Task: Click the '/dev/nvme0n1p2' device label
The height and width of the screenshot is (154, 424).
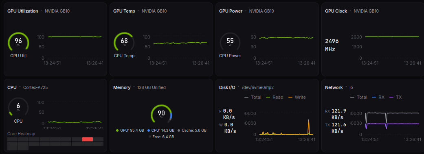Action: [257, 87]
